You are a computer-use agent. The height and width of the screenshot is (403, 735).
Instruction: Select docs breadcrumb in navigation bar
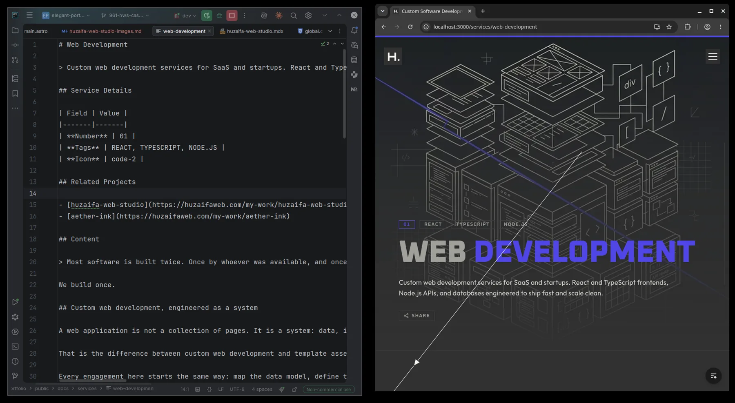(x=63, y=388)
